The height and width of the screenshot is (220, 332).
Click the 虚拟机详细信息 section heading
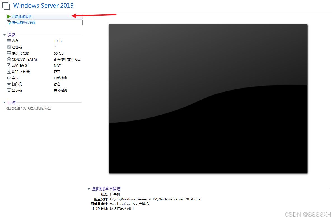point(106,189)
